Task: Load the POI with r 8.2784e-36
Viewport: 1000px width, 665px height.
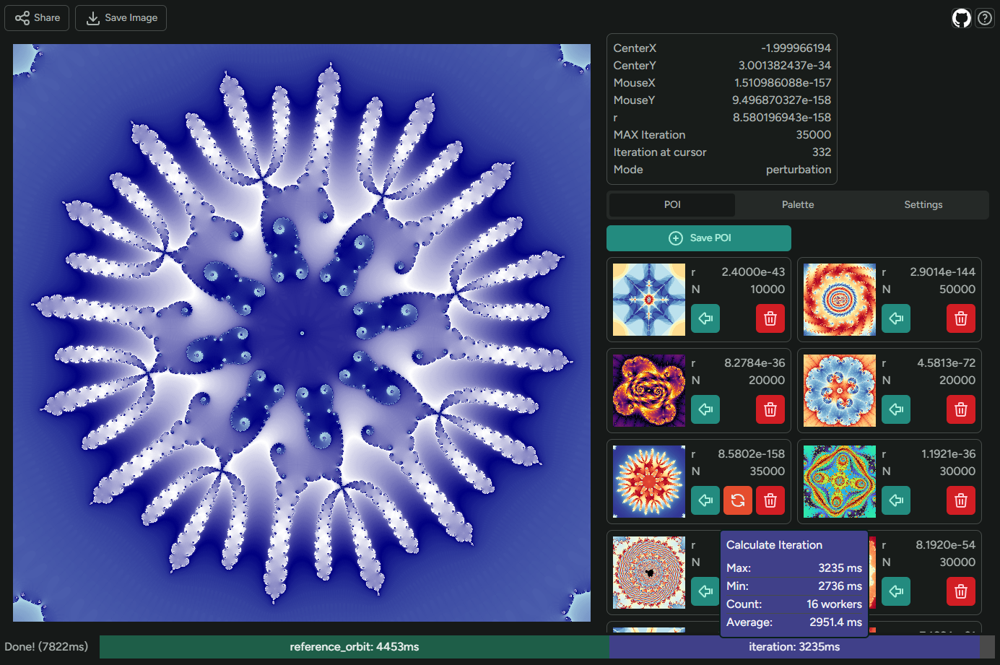Action: coord(705,409)
